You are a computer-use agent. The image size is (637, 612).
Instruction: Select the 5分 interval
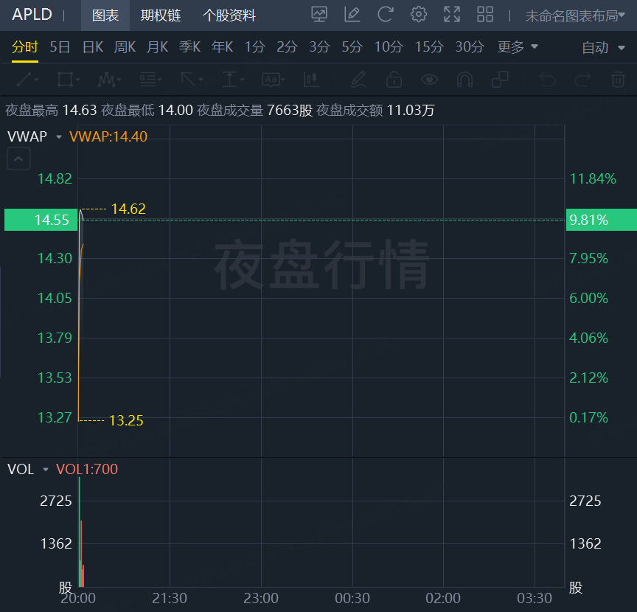(352, 47)
